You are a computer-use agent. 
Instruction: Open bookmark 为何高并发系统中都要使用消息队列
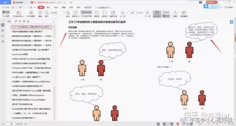tap(28, 86)
